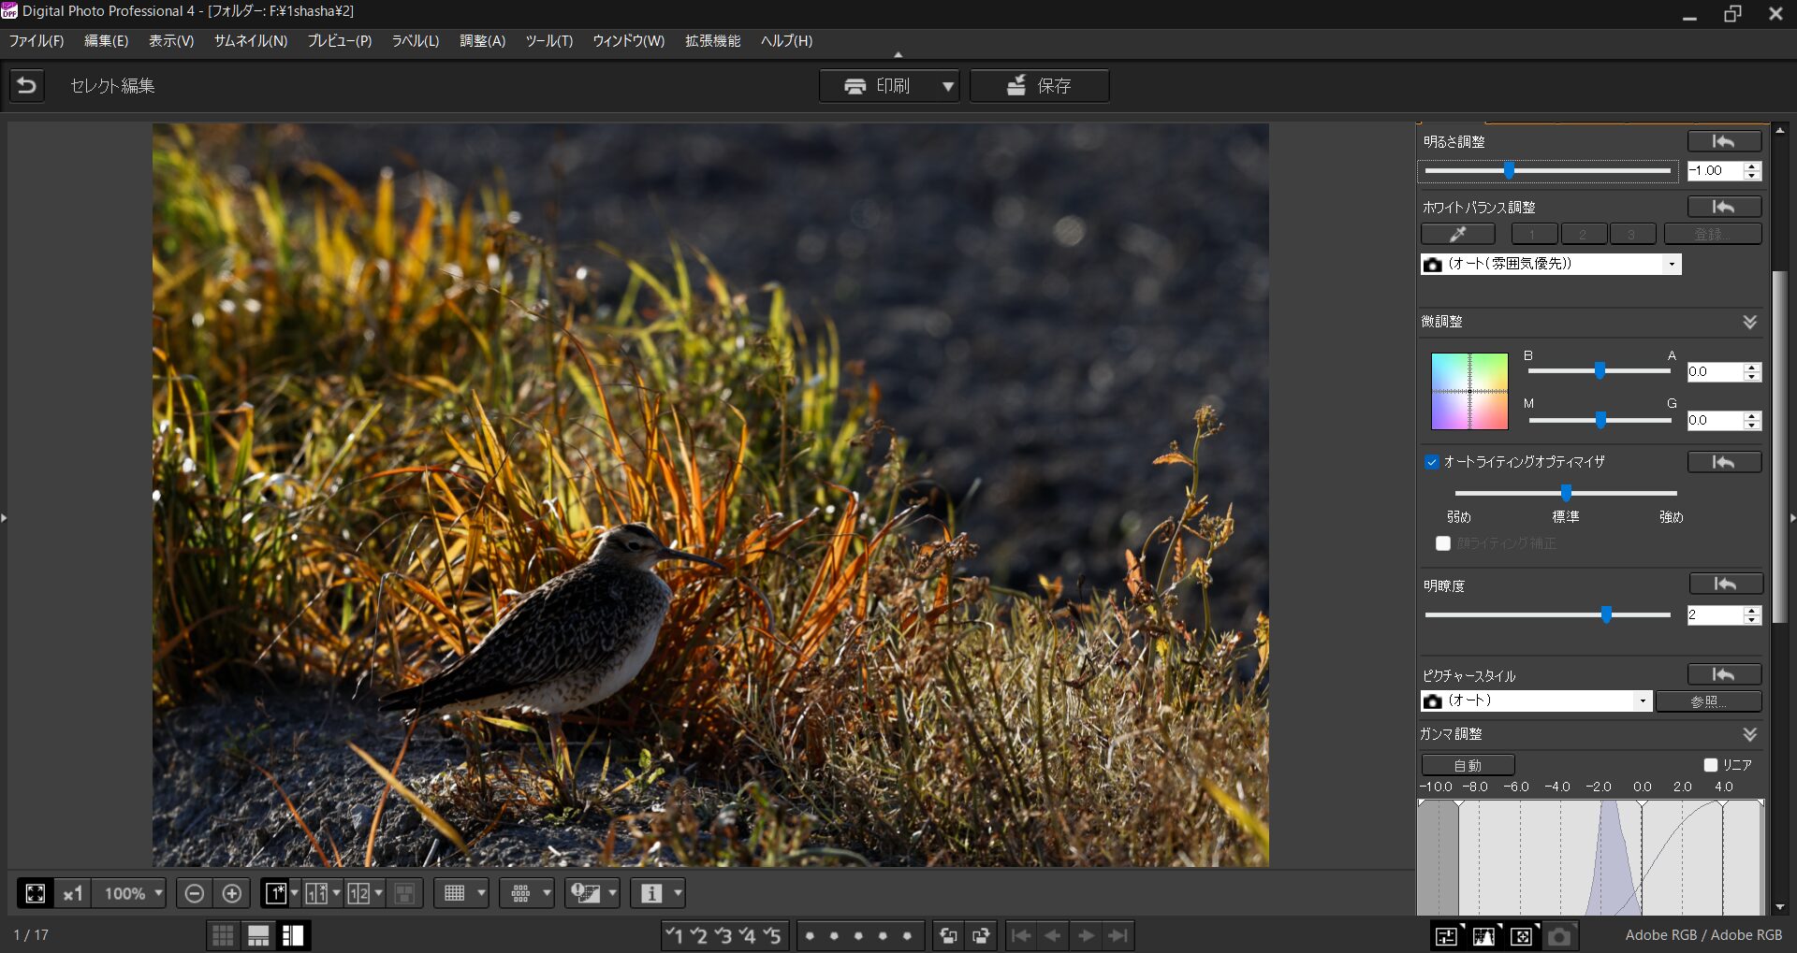
Task: Uncheck オートライティングオプティマイザ checkbox
Action: (x=1431, y=462)
